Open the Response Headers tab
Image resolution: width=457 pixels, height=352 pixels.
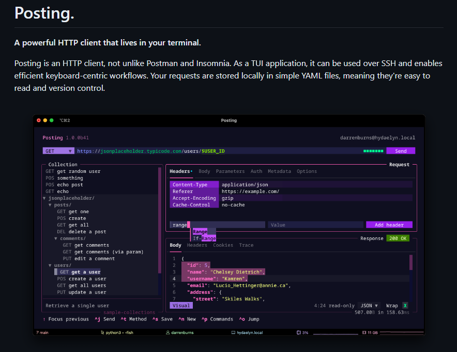coord(197,245)
